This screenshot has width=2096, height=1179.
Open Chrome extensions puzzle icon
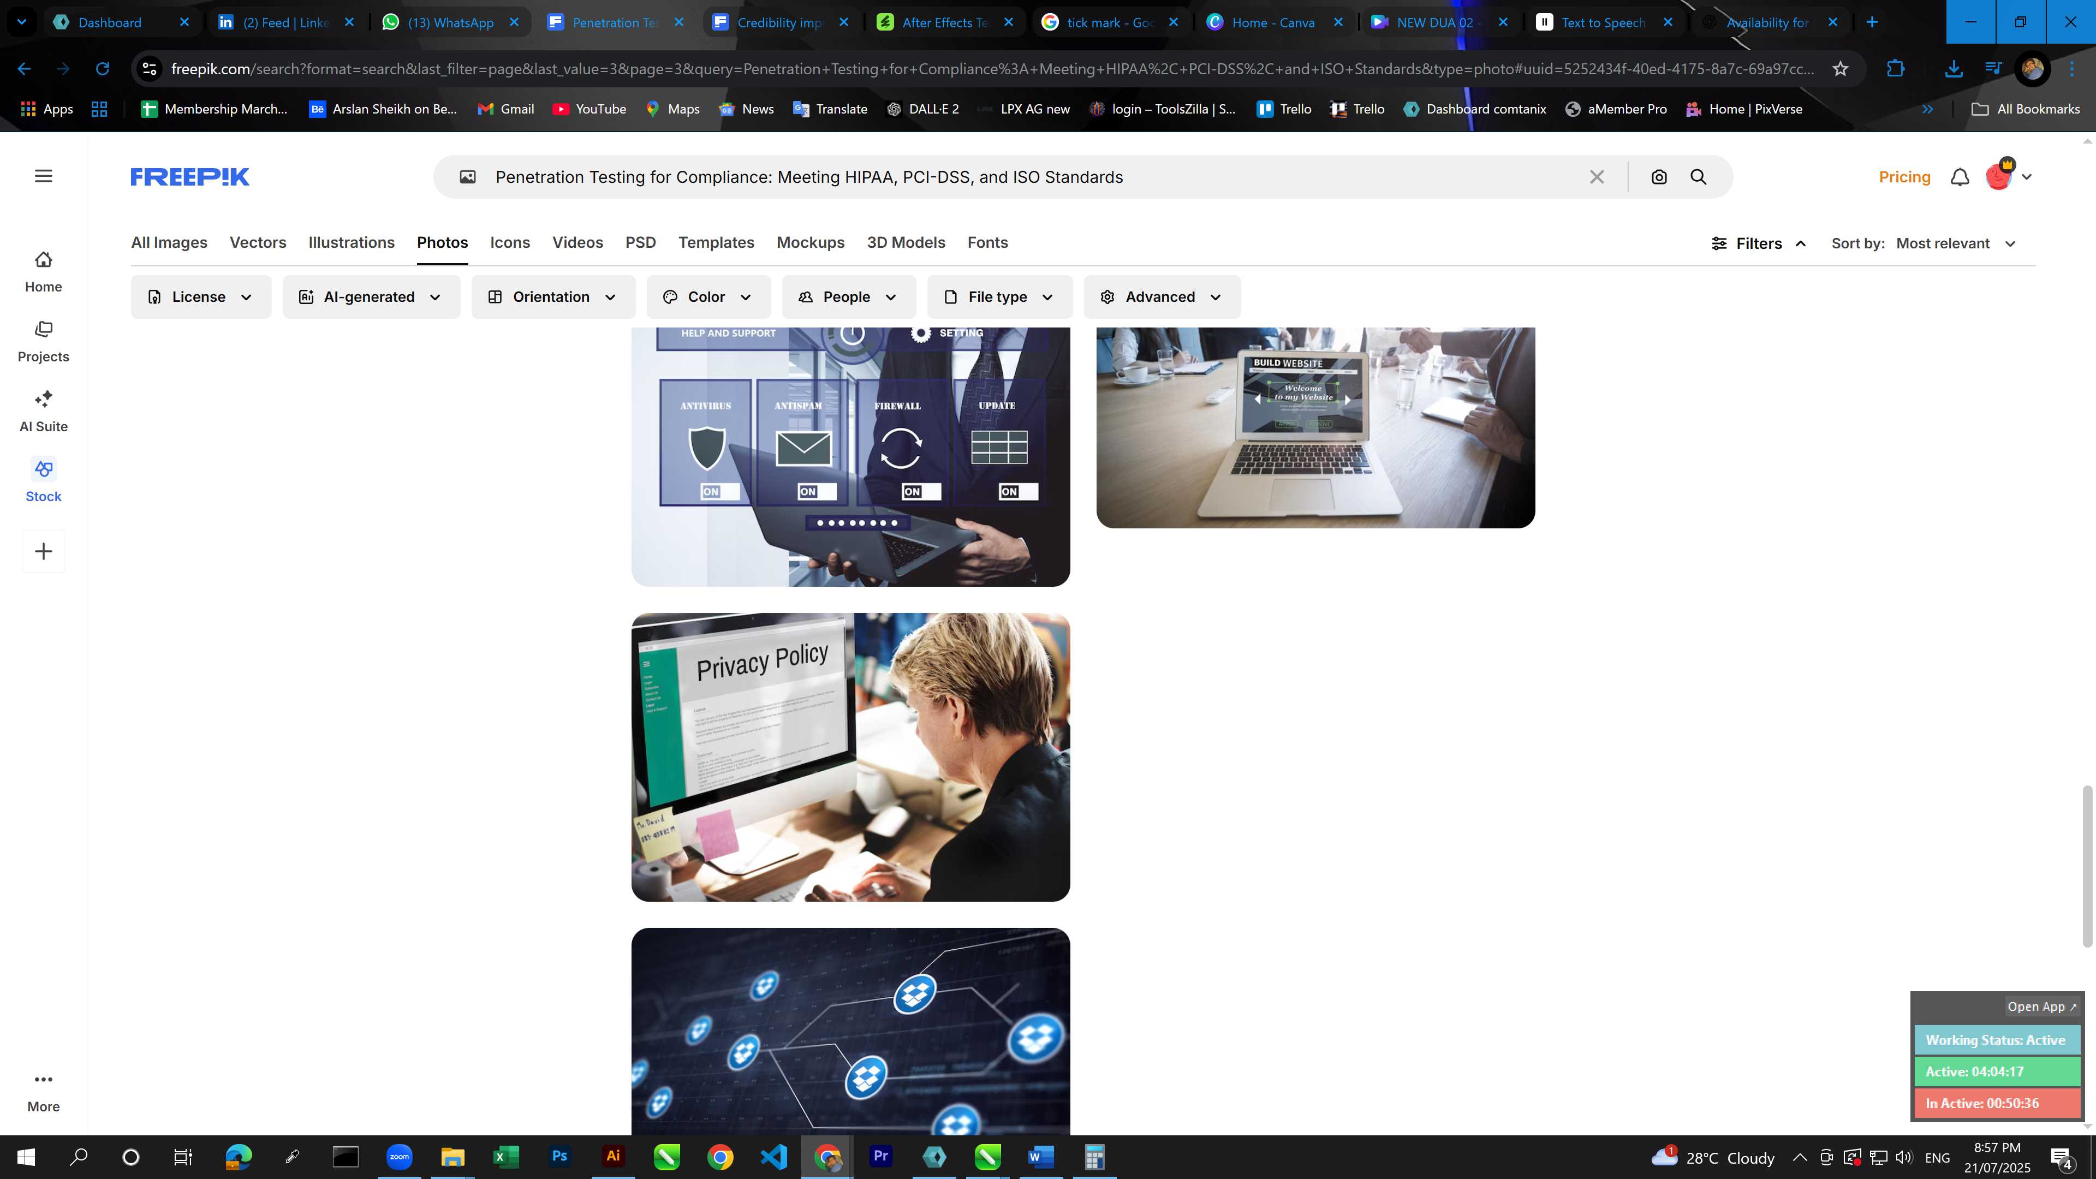1896,69
